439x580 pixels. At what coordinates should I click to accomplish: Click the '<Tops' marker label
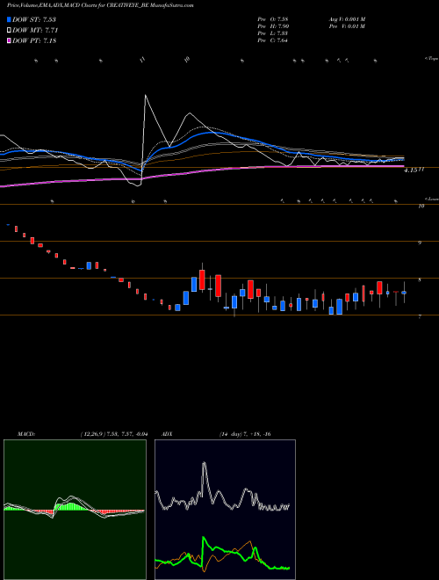432,59
